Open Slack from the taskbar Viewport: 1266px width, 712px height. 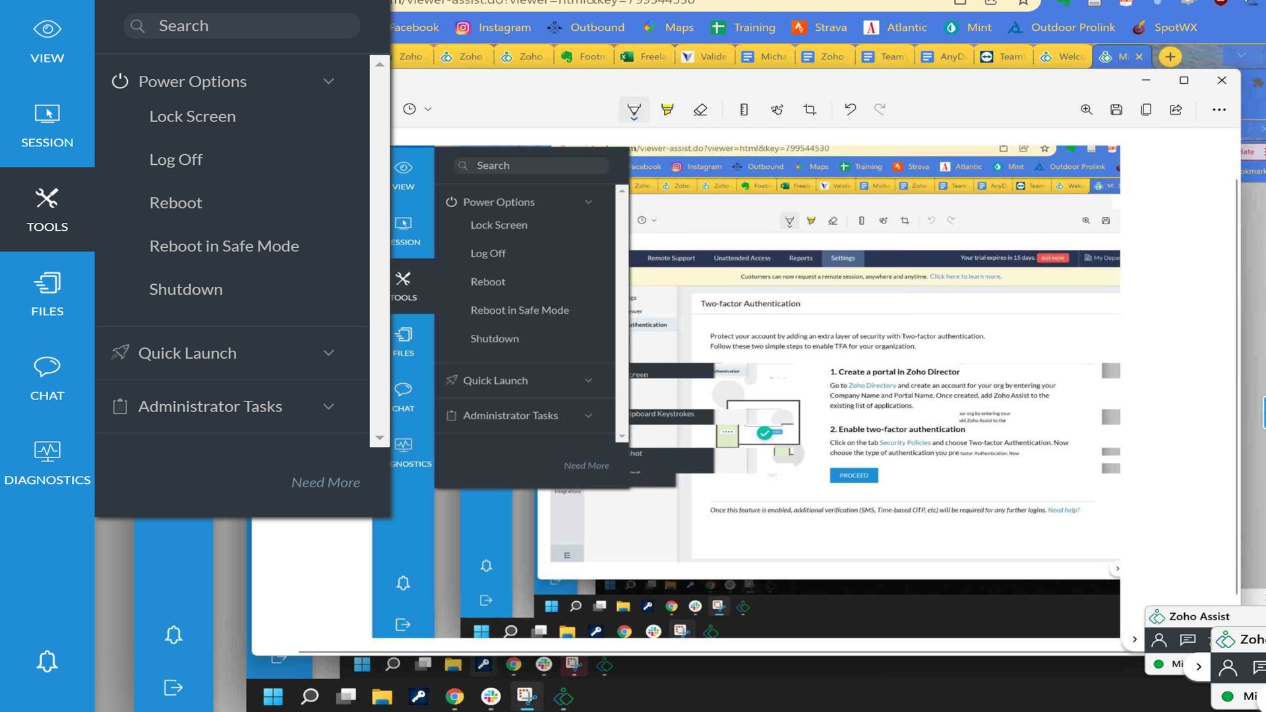tap(491, 696)
